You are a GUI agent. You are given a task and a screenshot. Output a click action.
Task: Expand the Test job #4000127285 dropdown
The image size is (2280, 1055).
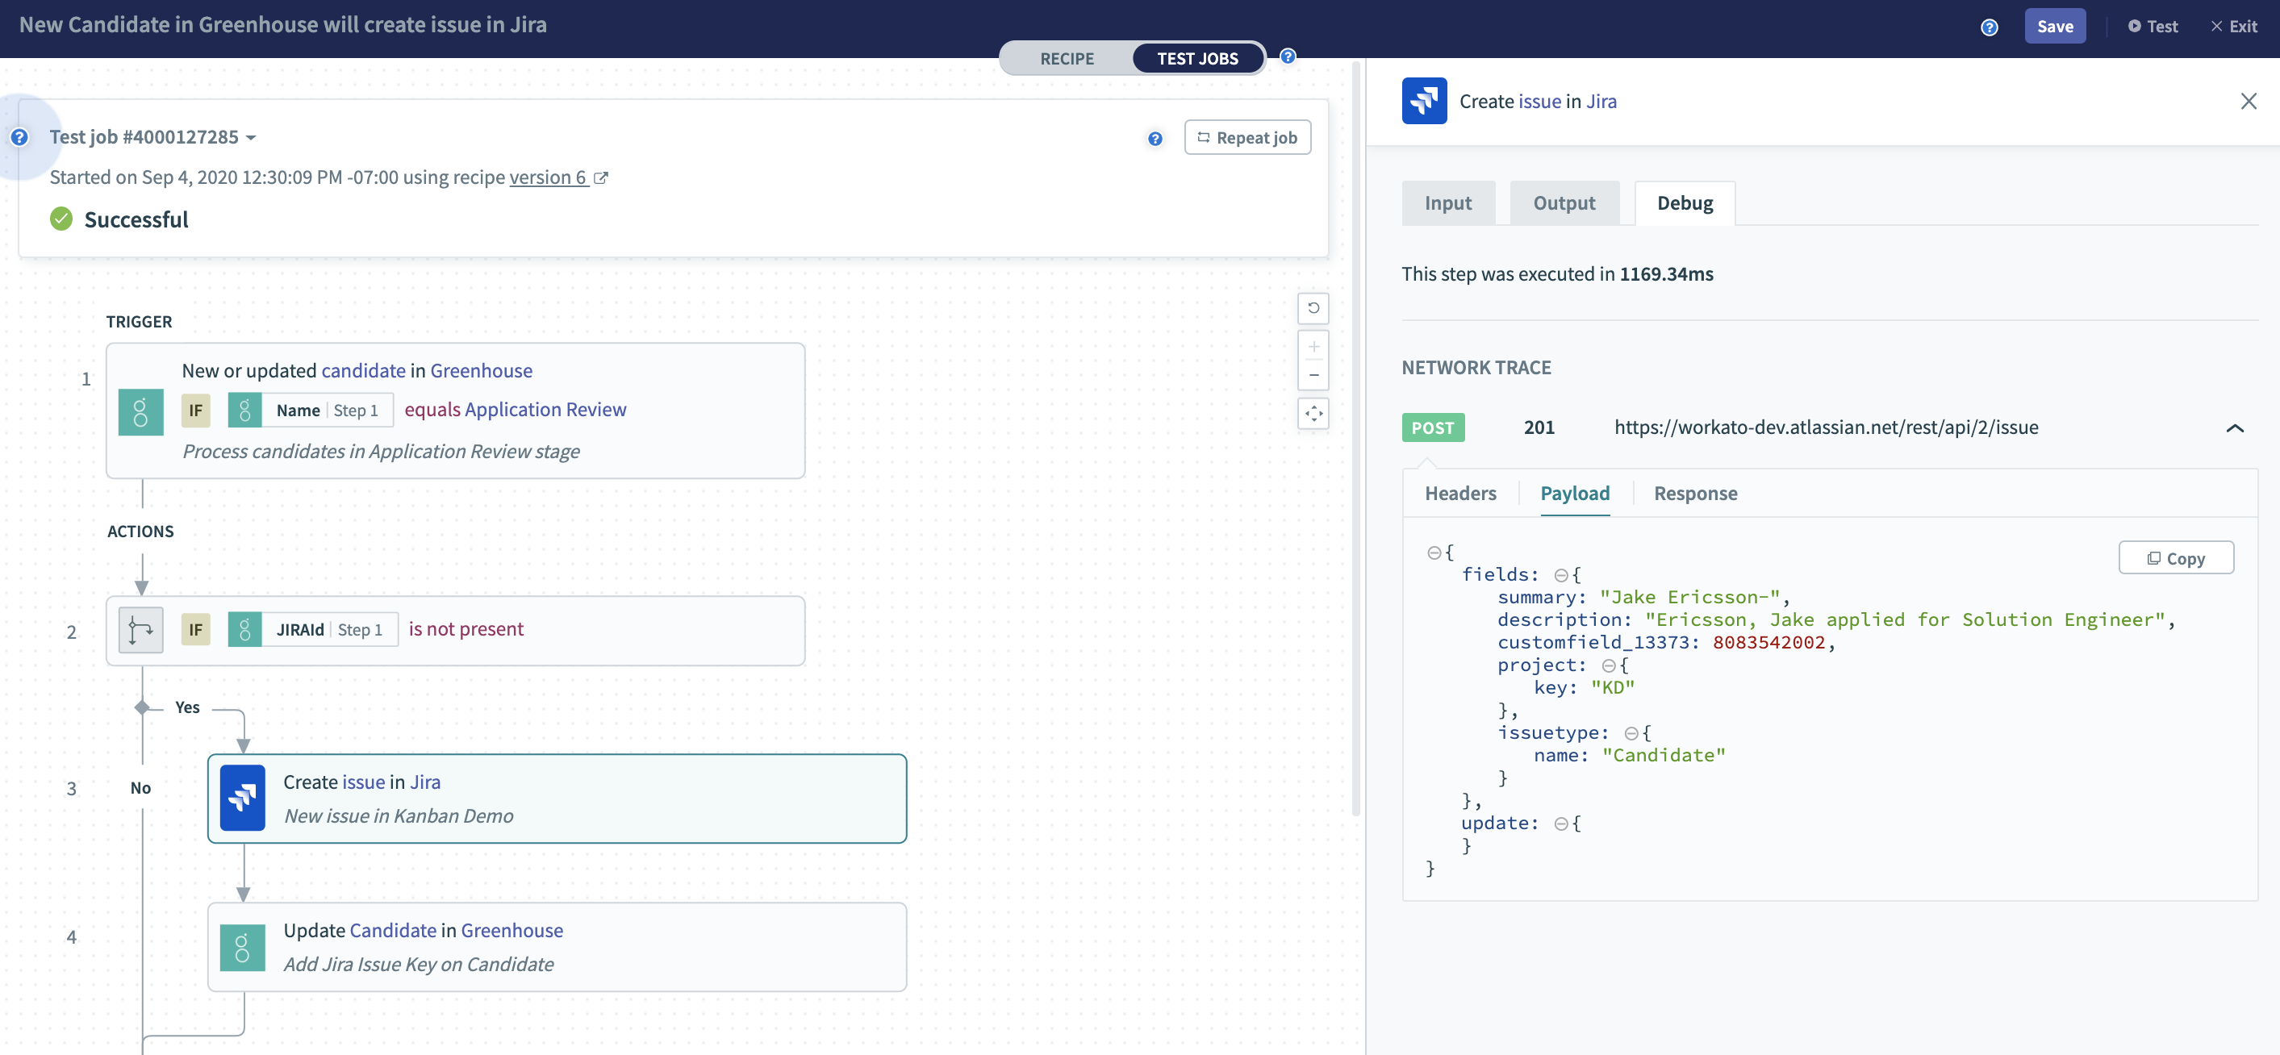click(x=250, y=137)
